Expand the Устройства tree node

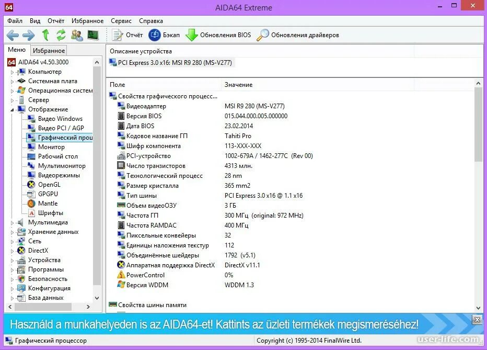click(x=12, y=261)
